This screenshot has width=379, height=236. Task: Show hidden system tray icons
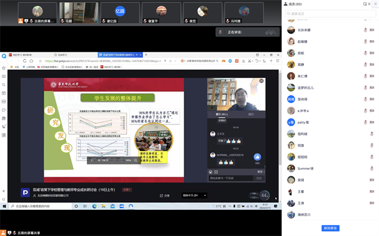click(x=230, y=206)
